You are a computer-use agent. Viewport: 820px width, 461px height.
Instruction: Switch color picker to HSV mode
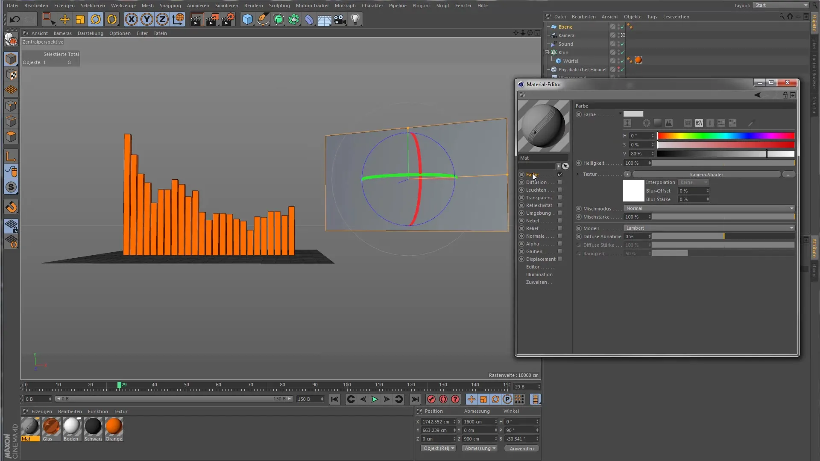click(699, 123)
